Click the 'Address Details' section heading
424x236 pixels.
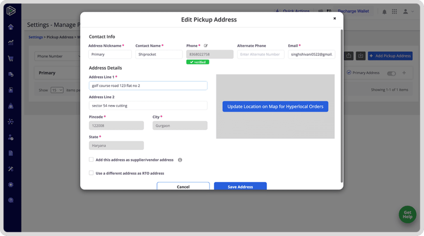click(106, 68)
